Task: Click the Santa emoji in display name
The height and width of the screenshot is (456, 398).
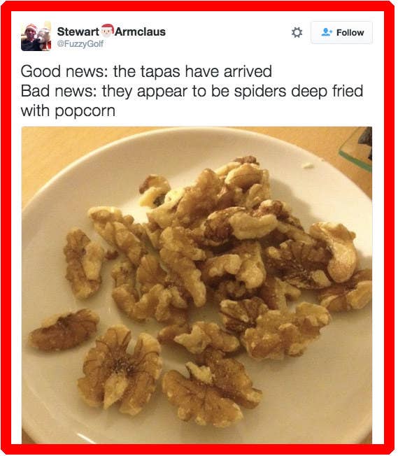Action: [x=107, y=31]
